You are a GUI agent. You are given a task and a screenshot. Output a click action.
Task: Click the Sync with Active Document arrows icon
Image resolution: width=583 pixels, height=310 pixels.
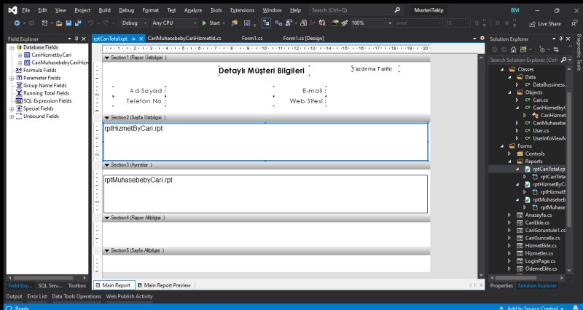click(x=556, y=49)
